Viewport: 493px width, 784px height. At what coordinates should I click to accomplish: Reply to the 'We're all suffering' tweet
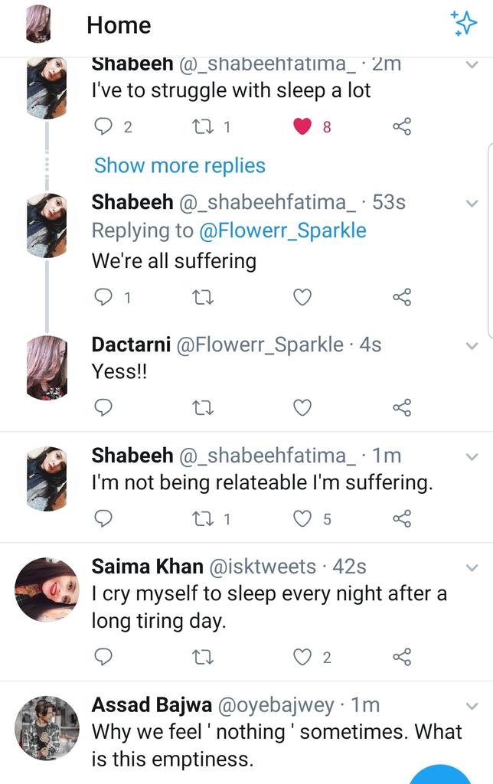click(103, 297)
